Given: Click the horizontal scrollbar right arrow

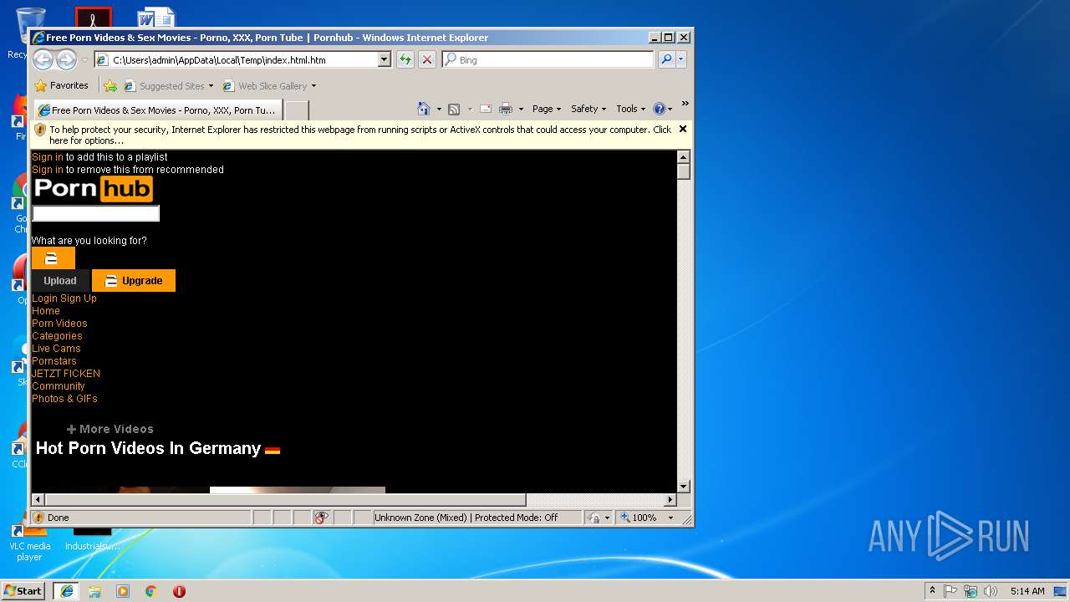Looking at the screenshot, I should (670, 500).
